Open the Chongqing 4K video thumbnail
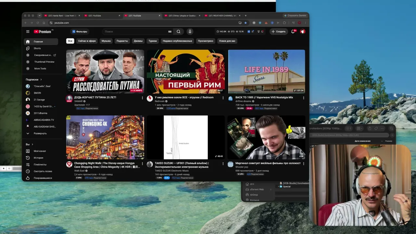The height and width of the screenshot is (234, 416). point(105,137)
